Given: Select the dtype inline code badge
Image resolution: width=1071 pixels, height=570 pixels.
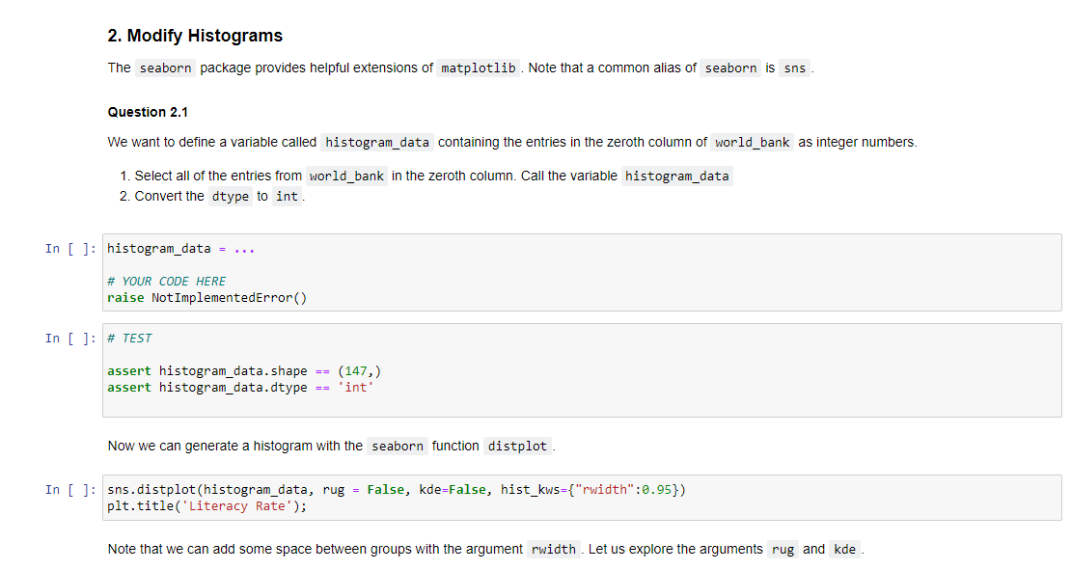Looking at the screenshot, I should pos(231,196).
